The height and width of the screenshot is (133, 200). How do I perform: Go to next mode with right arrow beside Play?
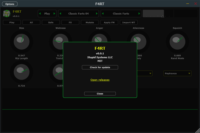coord(54,13)
